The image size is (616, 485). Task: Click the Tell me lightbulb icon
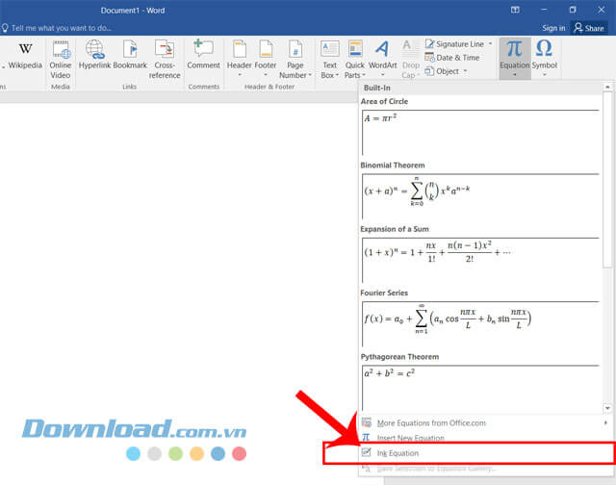coord(5,28)
